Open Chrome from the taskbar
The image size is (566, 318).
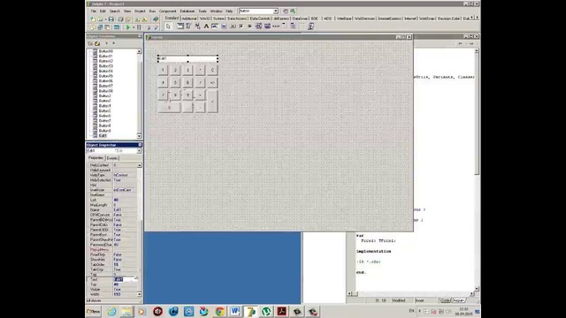pos(219,312)
